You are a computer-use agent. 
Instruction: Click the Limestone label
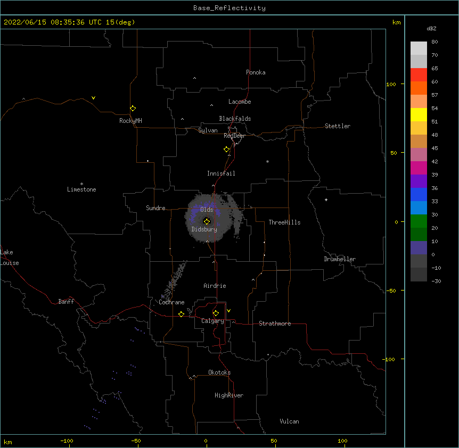[x=81, y=189]
